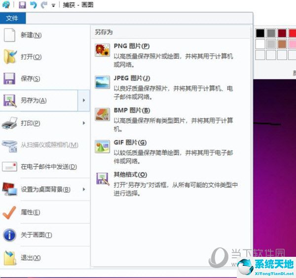296x278 pixels.
Task: Click the BMP 图片 thumbnail icon
Action: click(x=102, y=114)
